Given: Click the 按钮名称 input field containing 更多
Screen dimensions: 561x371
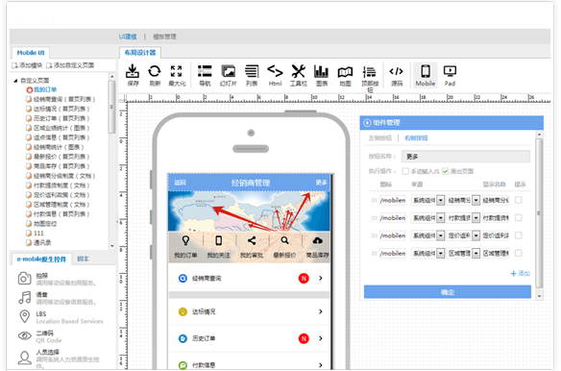Looking at the screenshot, I should pyautogui.click(x=466, y=157).
